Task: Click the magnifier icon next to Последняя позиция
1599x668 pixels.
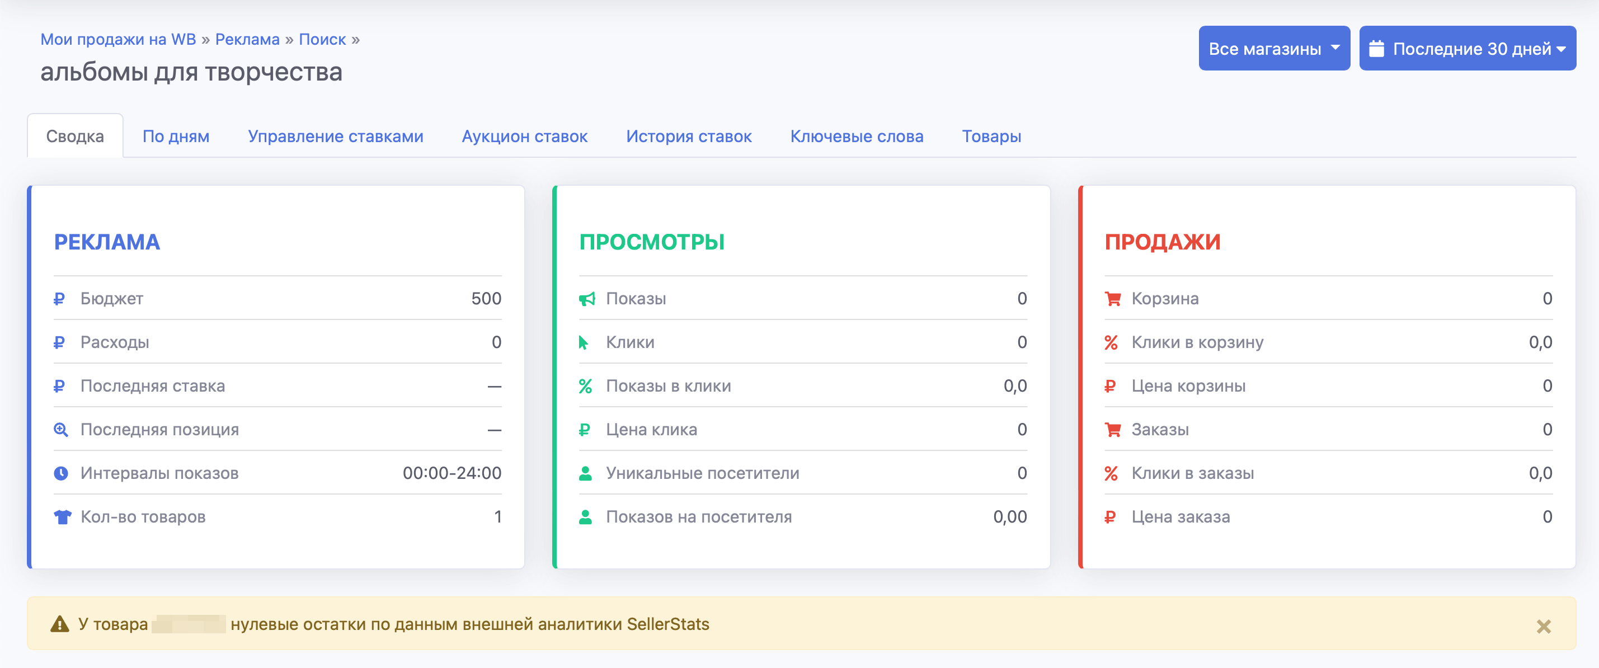Action: [x=61, y=429]
